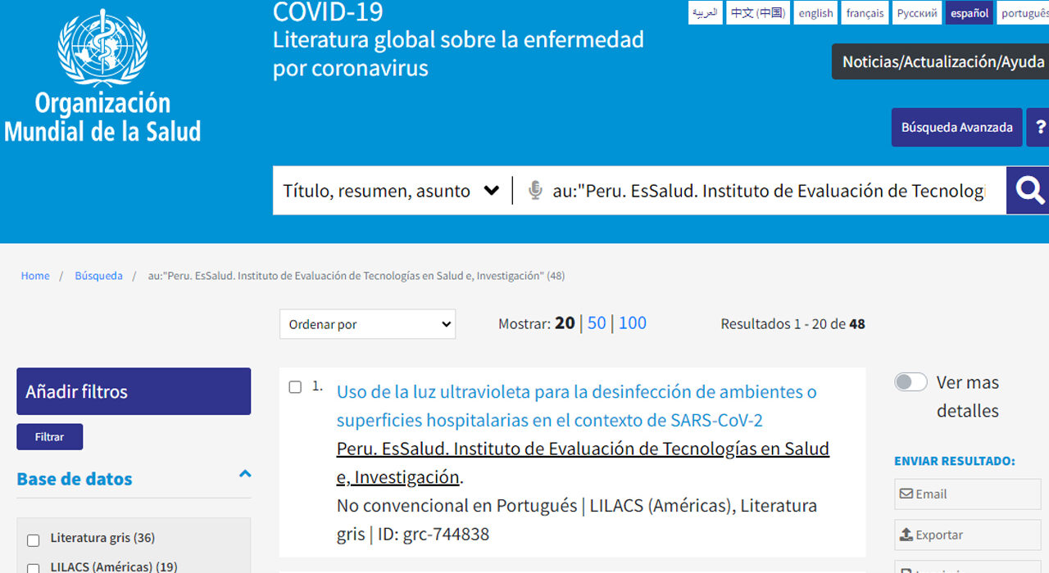Screen dimensions: 1049x573
Task: Open Noticias/Actualización/Ayuda menu
Action: pyautogui.click(x=942, y=62)
